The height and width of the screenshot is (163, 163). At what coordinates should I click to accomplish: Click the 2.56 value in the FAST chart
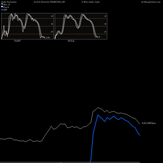48,37
